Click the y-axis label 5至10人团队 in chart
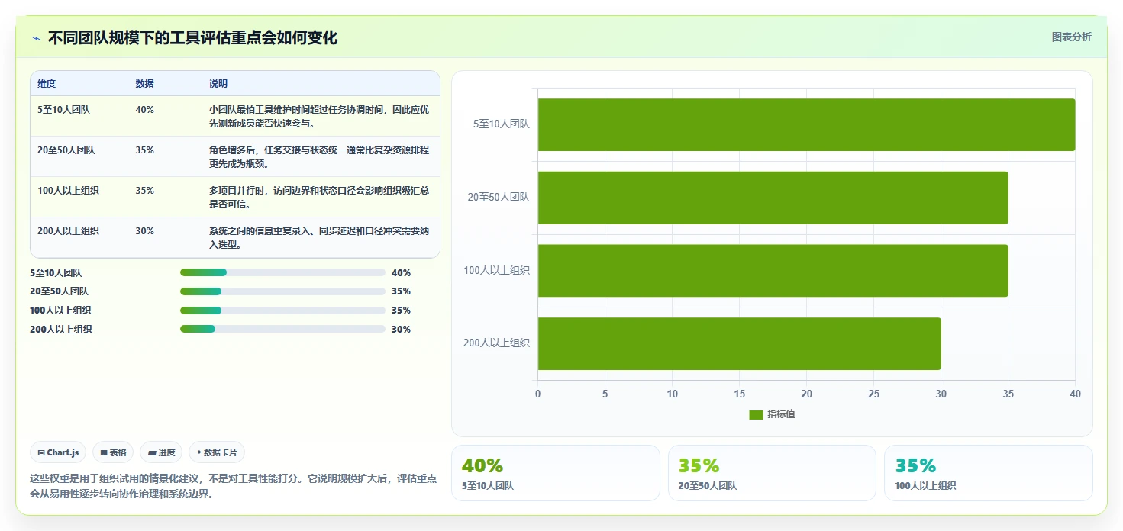 (x=501, y=124)
